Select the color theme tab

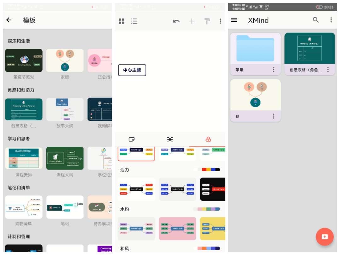click(x=208, y=139)
